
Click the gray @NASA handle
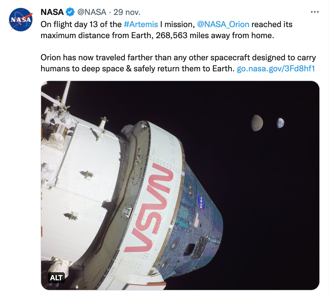pyautogui.click(x=92, y=12)
